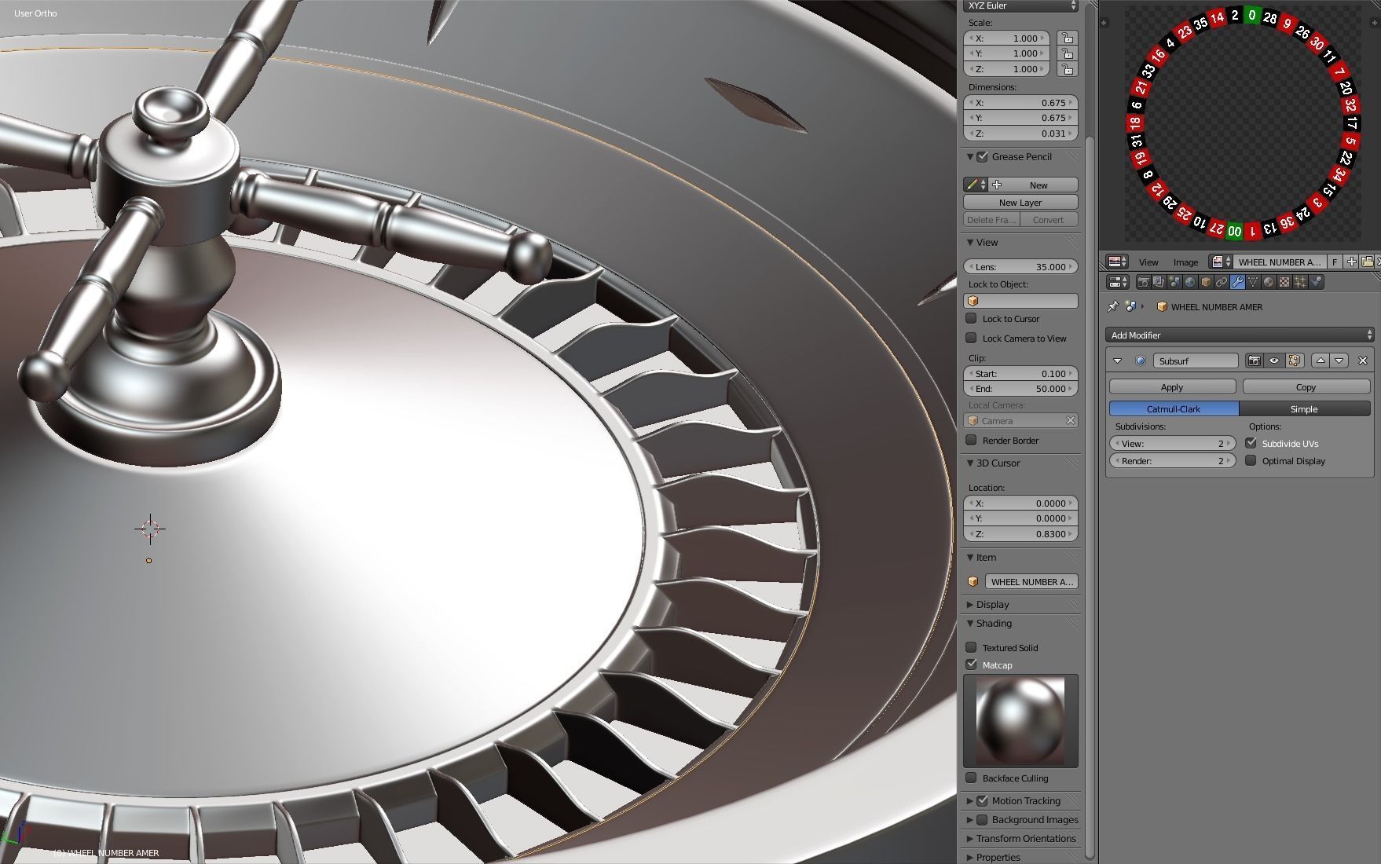Screen dimensions: 1381x864
Task: Open the World properties globe tab
Action: [1190, 282]
